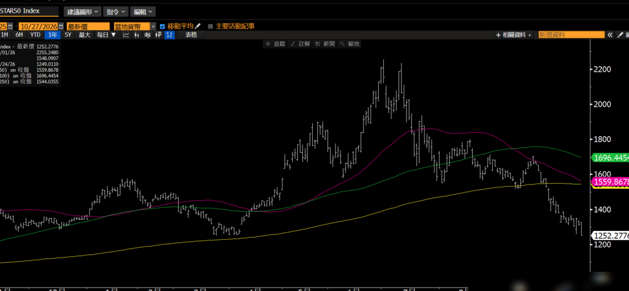Switch to 表格 table view

point(191,35)
